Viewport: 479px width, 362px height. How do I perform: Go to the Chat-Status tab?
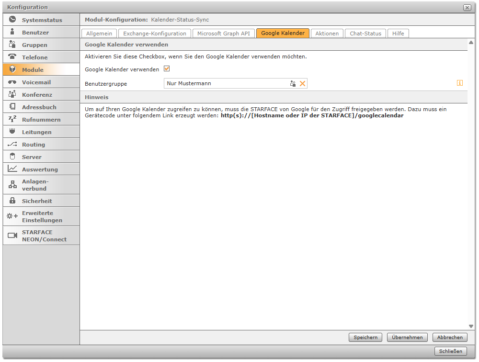(365, 34)
